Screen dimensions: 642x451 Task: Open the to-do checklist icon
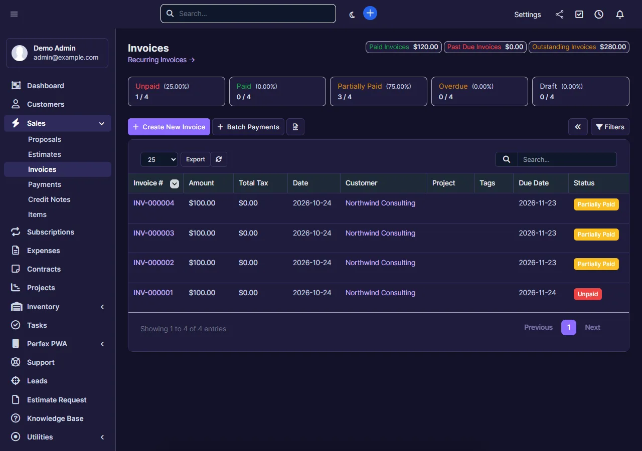pyautogui.click(x=579, y=14)
